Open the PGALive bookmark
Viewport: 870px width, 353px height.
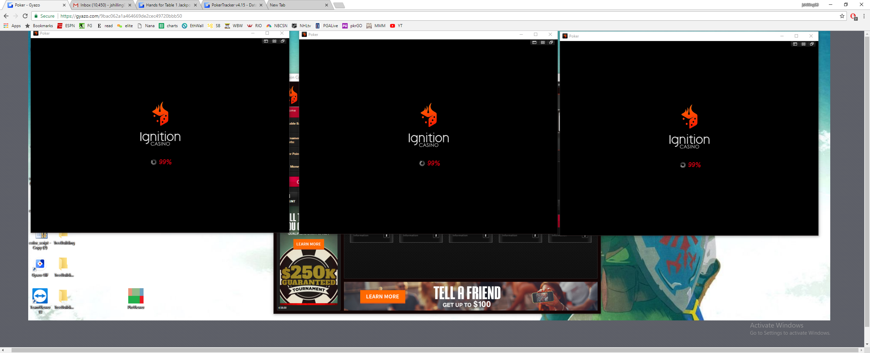point(327,26)
